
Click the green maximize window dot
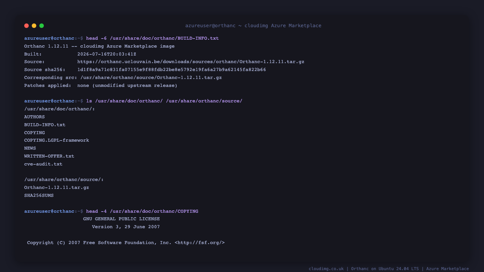click(x=42, y=26)
